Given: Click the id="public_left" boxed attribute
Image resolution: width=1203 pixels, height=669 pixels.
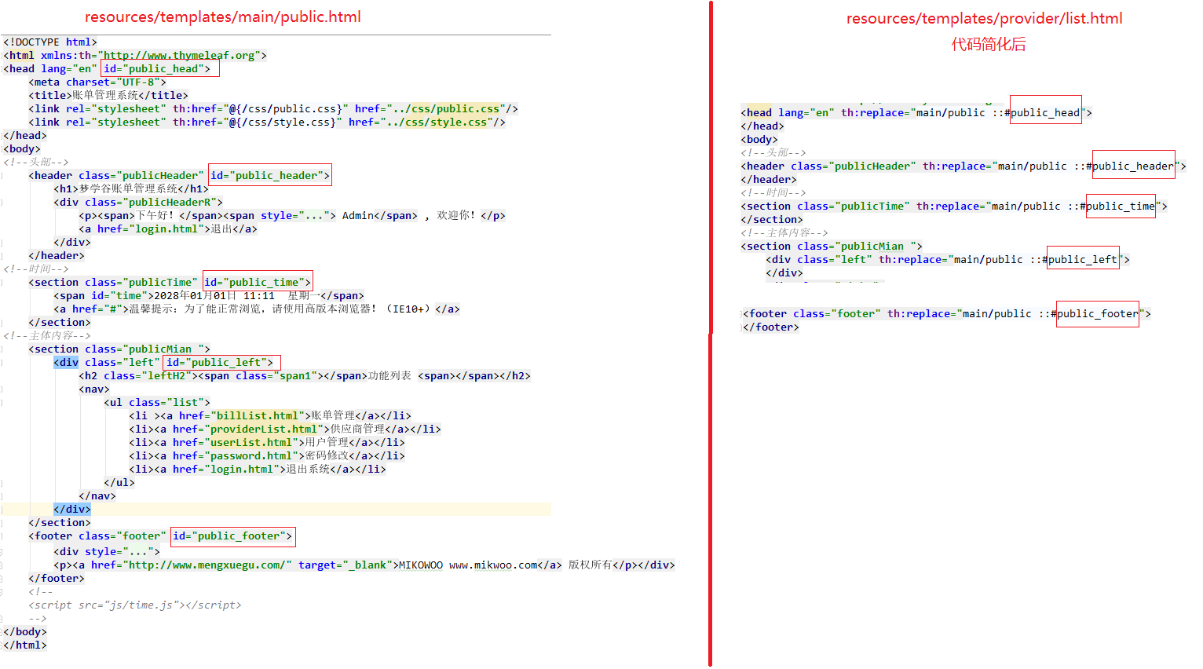Looking at the screenshot, I should (221, 362).
